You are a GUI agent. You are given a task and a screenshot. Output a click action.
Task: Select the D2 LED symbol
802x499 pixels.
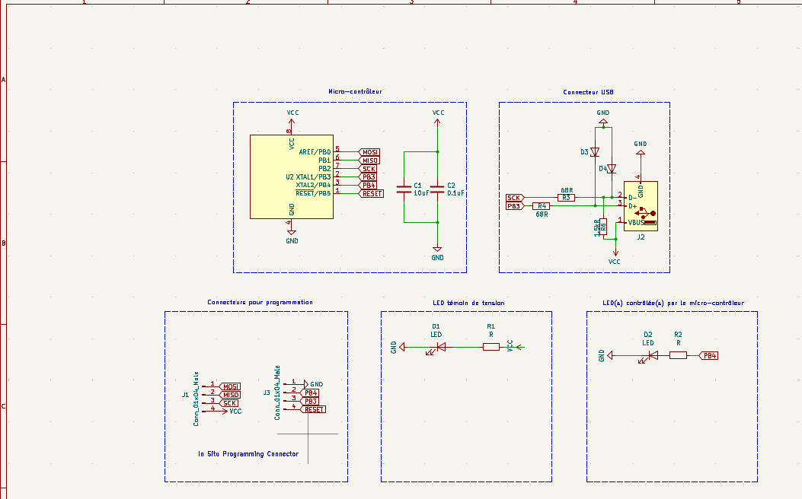649,355
